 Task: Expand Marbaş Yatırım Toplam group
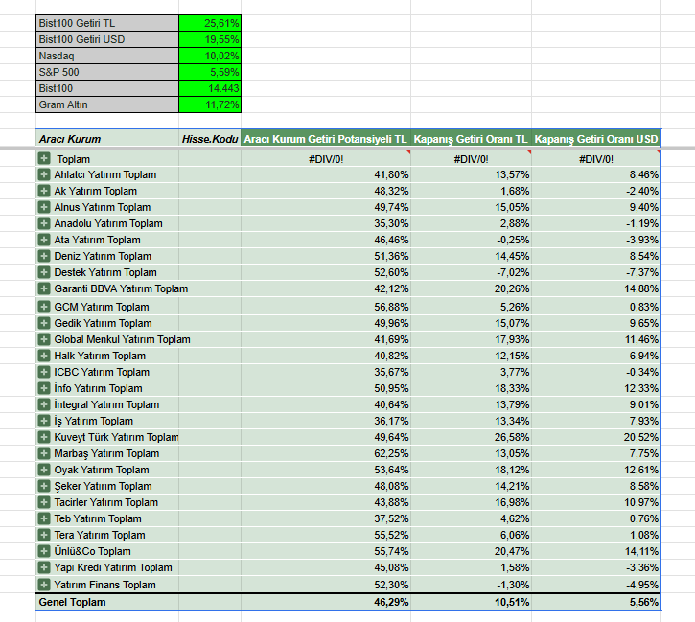(x=44, y=453)
